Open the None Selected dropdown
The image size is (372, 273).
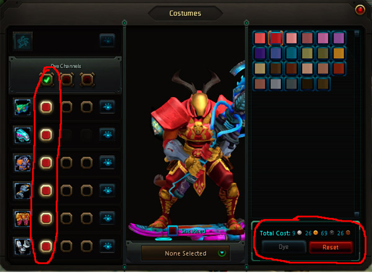tap(185, 253)
